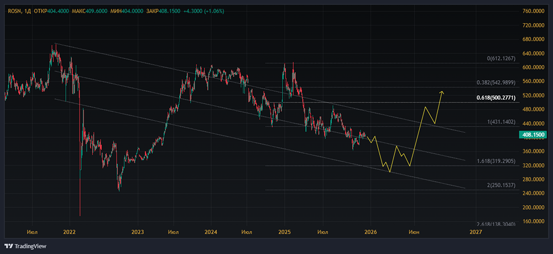Click the green 408.1500 current price tag
Image resolution: width=553 pixels, height=254 pixels.
tap(533, 134)
